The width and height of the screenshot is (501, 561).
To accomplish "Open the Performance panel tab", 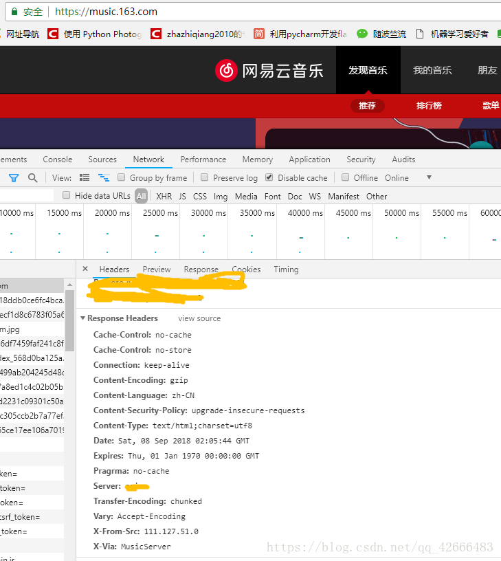I will 203,159.
